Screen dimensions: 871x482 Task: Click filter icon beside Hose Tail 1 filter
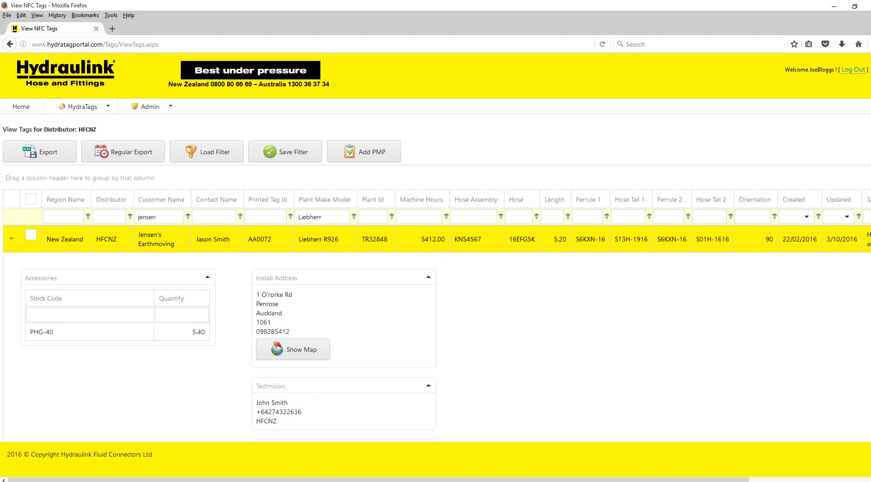[649, 217]
